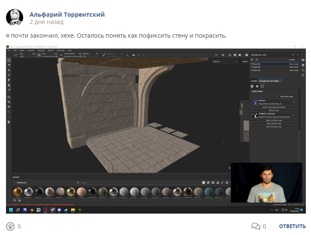Select the Smudge tool
The image size is (311, 235).
tap(9, 80)
